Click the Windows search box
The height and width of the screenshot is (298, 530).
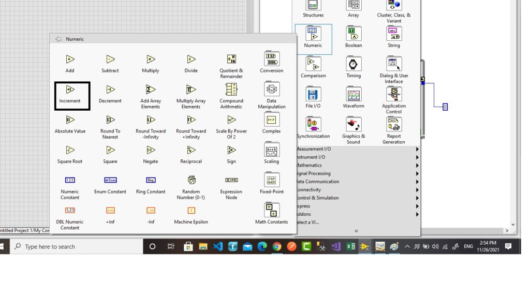pyautogui.click(x=77, y=247)
